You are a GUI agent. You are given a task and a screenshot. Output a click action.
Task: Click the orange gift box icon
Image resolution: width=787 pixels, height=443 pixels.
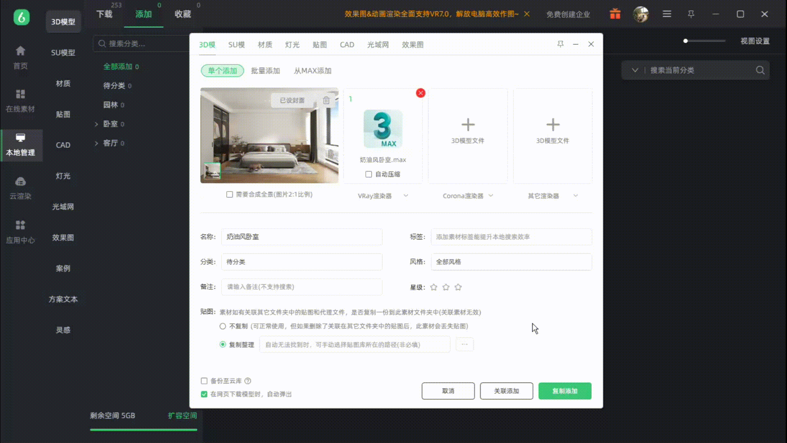[x=615, y=14]
